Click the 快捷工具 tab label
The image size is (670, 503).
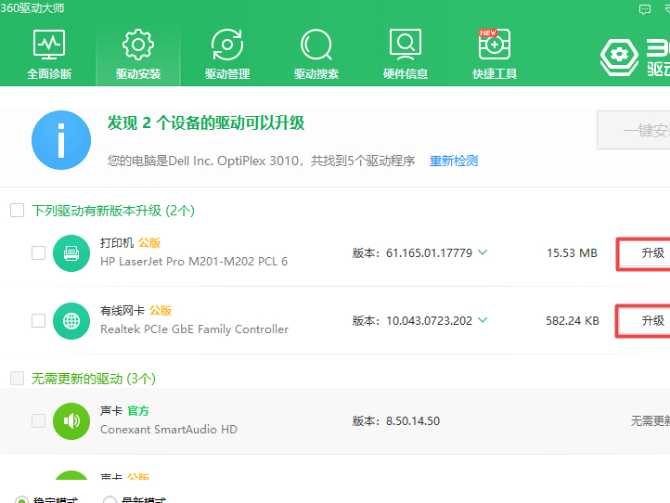click(x=495, y=74)
